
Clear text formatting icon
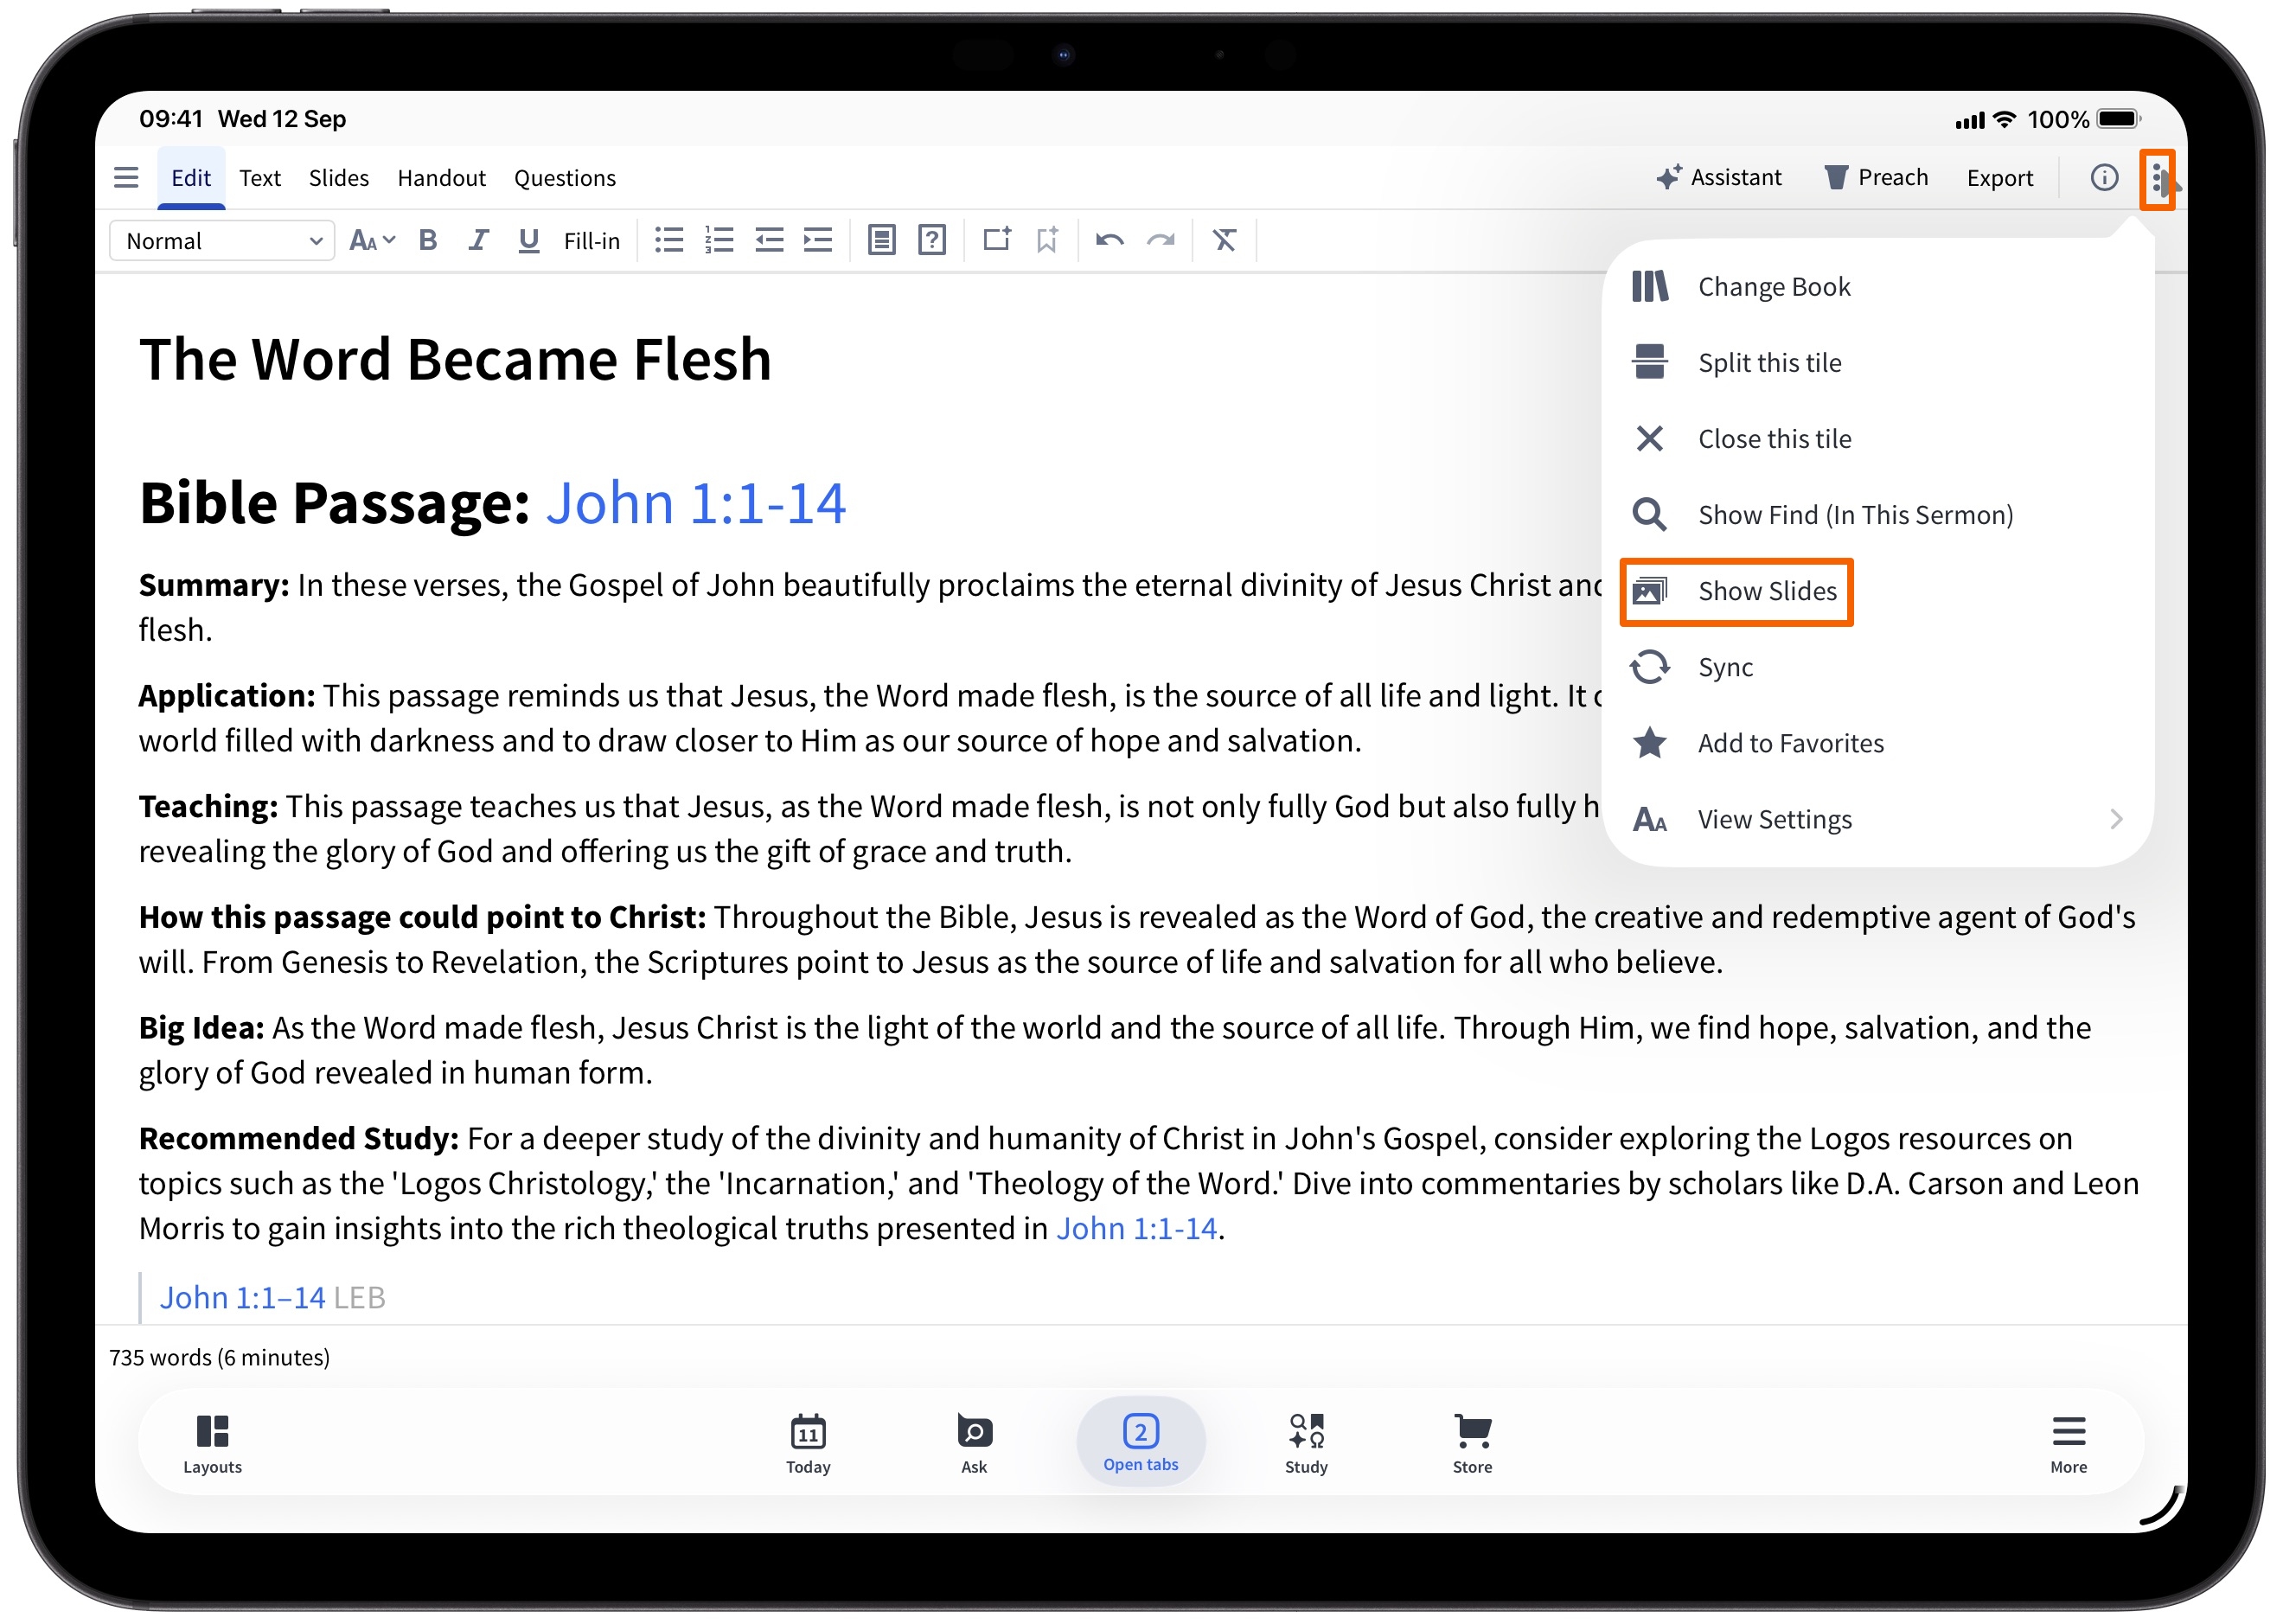(x=1225, y=240)
